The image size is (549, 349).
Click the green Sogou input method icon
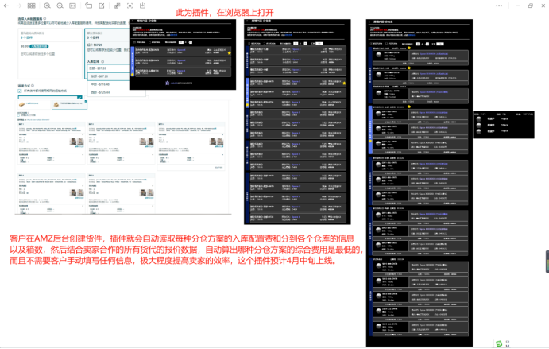click(499, 343)
